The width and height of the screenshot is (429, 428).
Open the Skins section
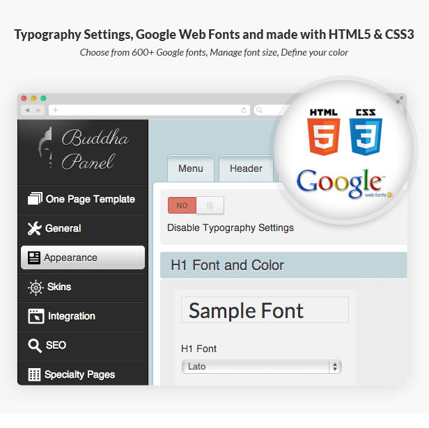pyautogui.click(x=83, y=287)
